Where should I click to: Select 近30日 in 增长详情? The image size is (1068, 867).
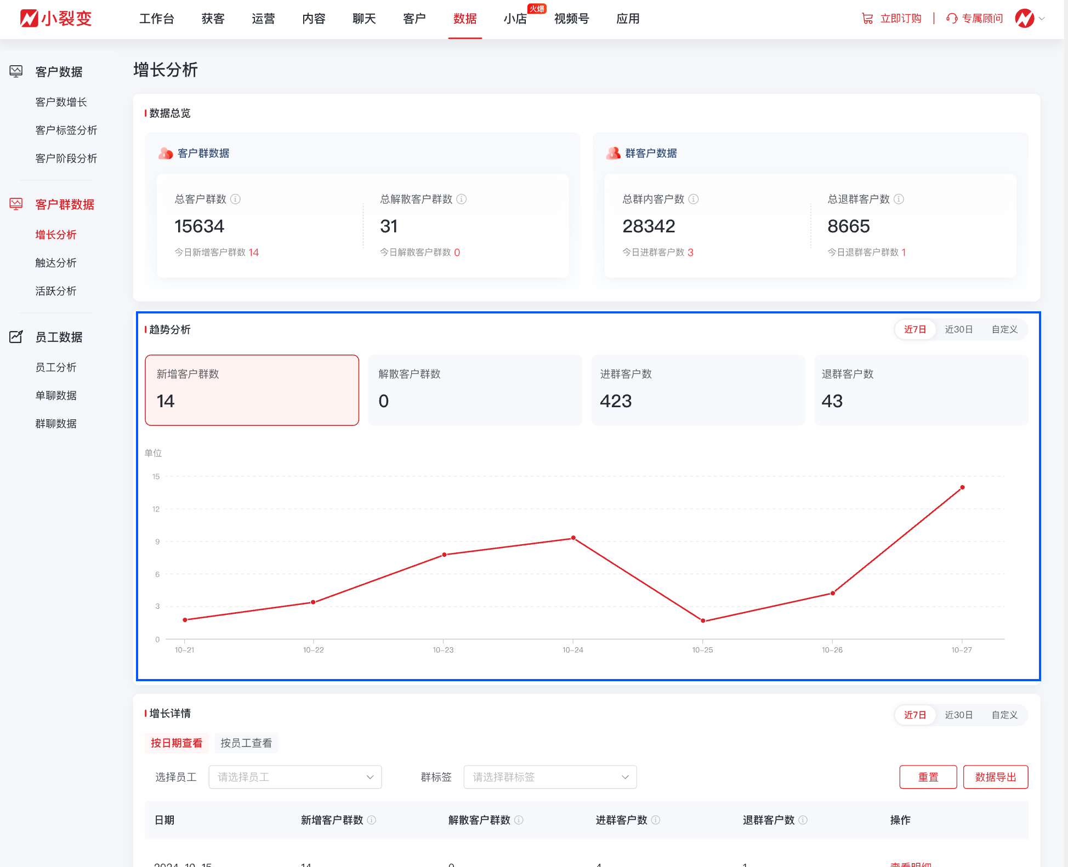[x=959, y=715]
